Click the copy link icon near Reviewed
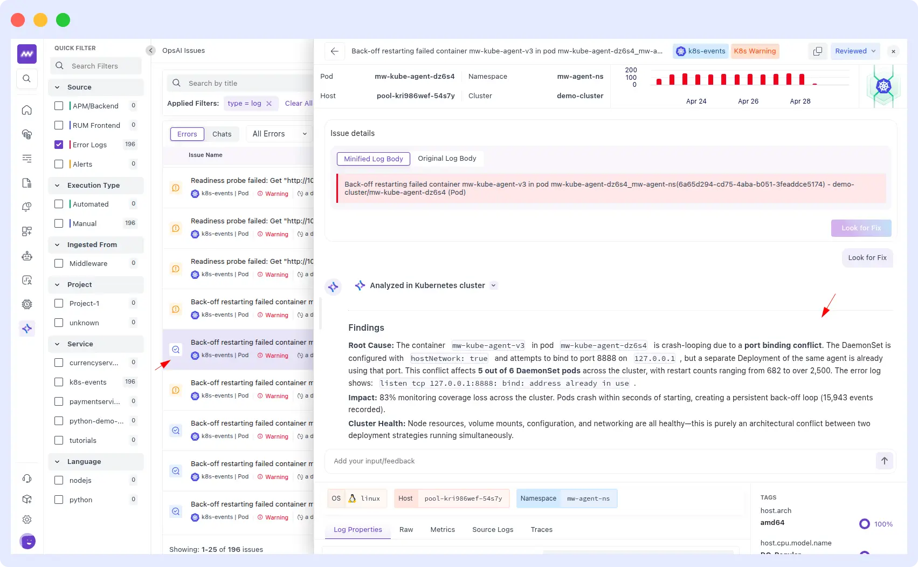Viewport: 918px width, 567px height. click(817, 51)
